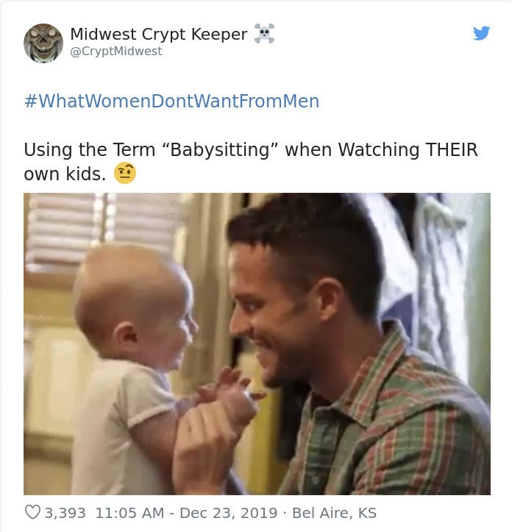Click the skull and crossbones emoji

click(264, 33)
